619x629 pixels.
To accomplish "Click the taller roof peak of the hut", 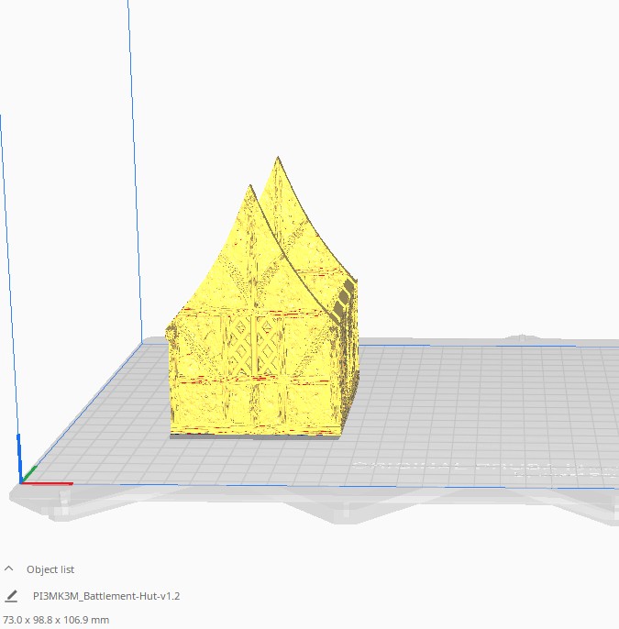I will (x=278, y=163).
